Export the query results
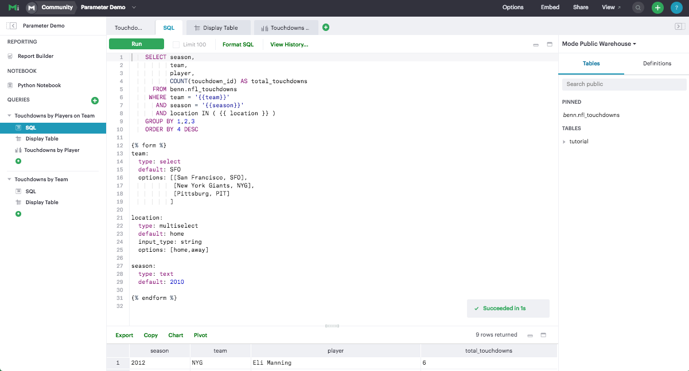The width and height of the screenshot is (689, 371). tap(124, 335)
